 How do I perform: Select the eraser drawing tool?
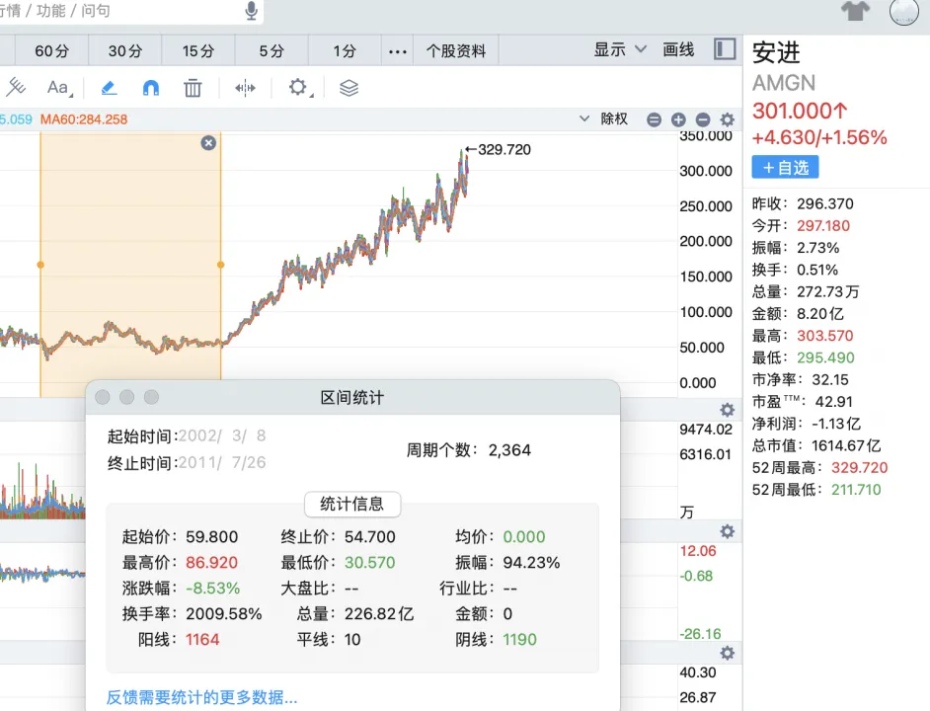tap(109, 88)
